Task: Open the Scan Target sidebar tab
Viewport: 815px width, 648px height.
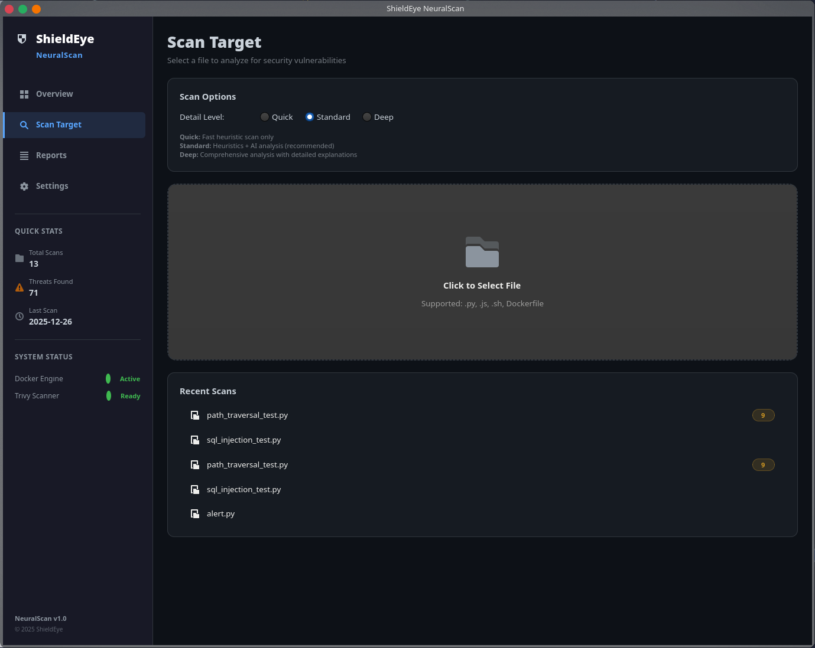Action: pos(74,125)
